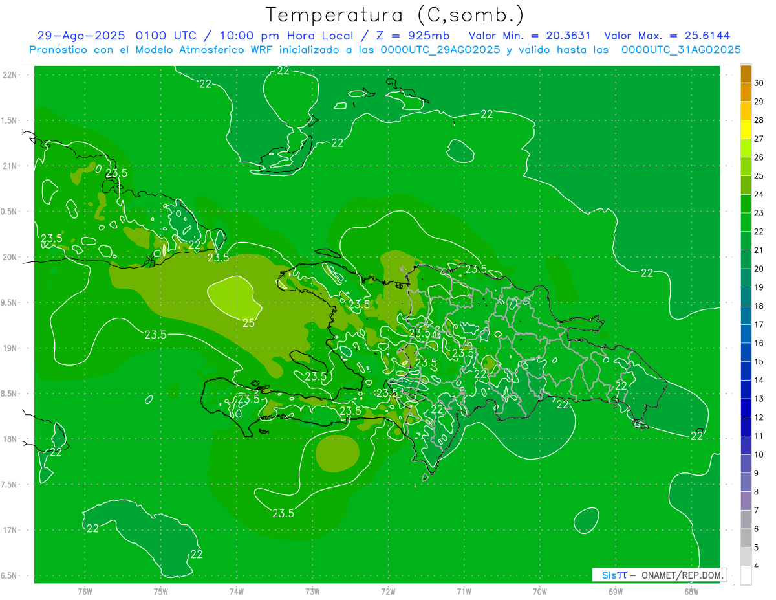Click the "0000UTC_29AGO2025" initialization time
This screenshot has height=600, width=776.
click(x=440, y=50)
